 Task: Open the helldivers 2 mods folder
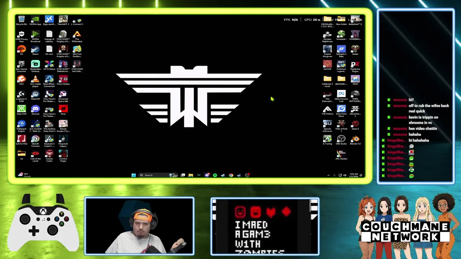327,81
